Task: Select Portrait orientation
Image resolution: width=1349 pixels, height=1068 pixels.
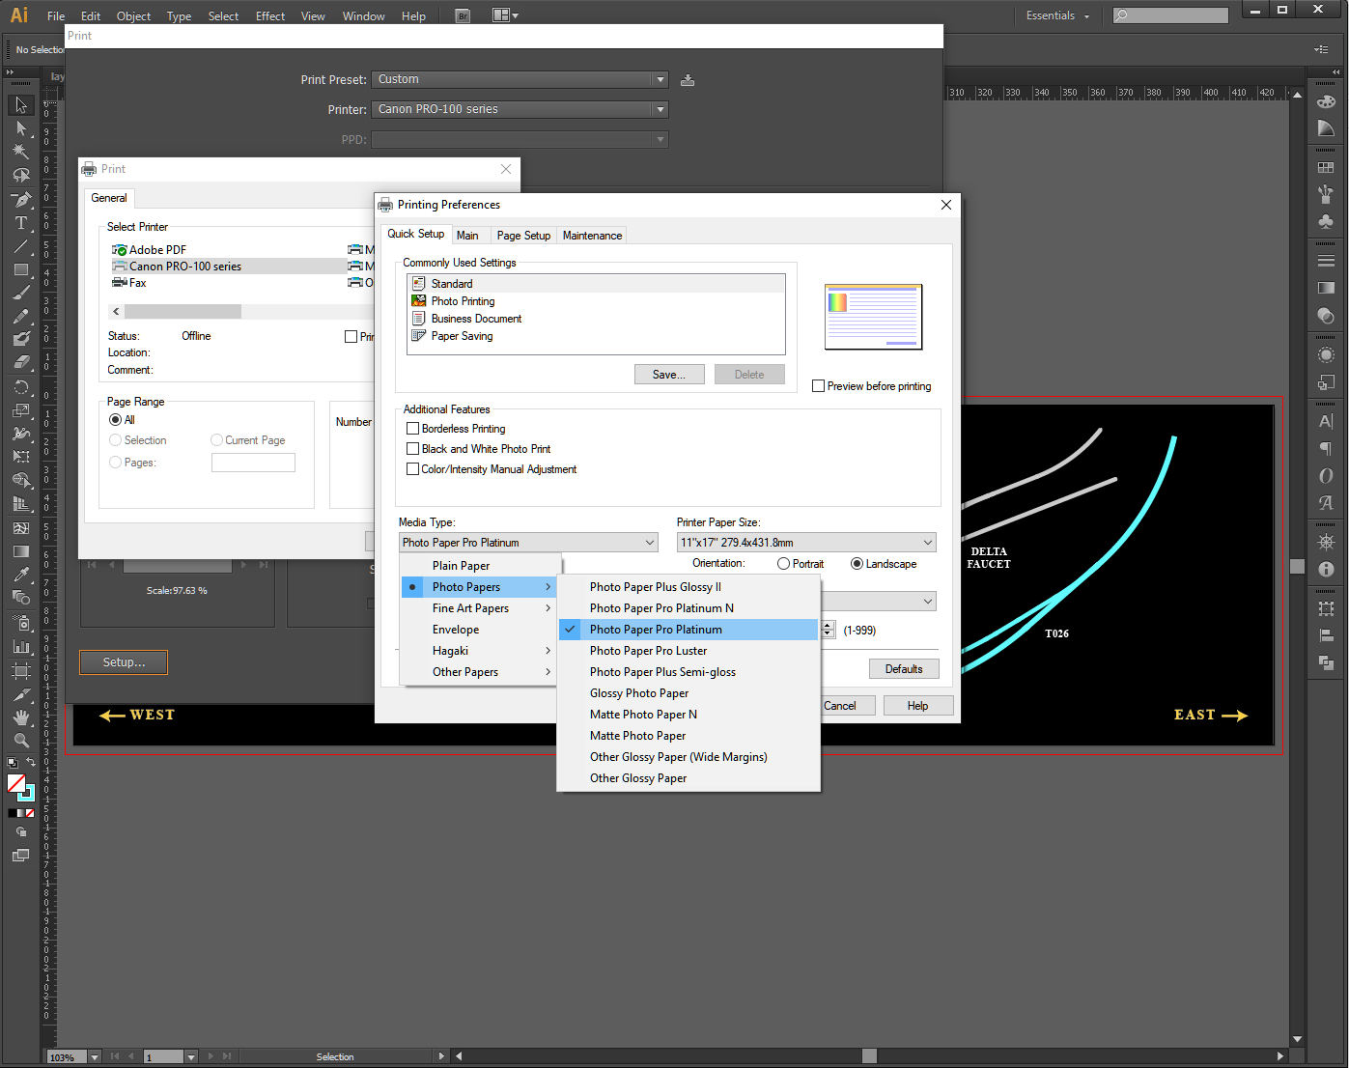Action: [x=783, y=564]
